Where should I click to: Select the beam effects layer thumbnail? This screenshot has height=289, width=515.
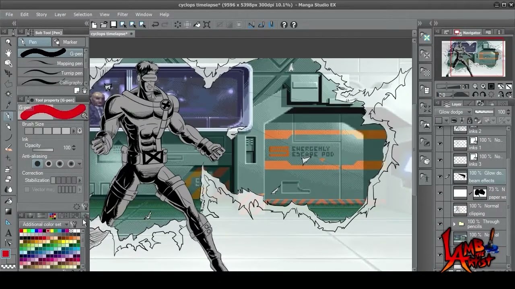(x=460, y=177)
